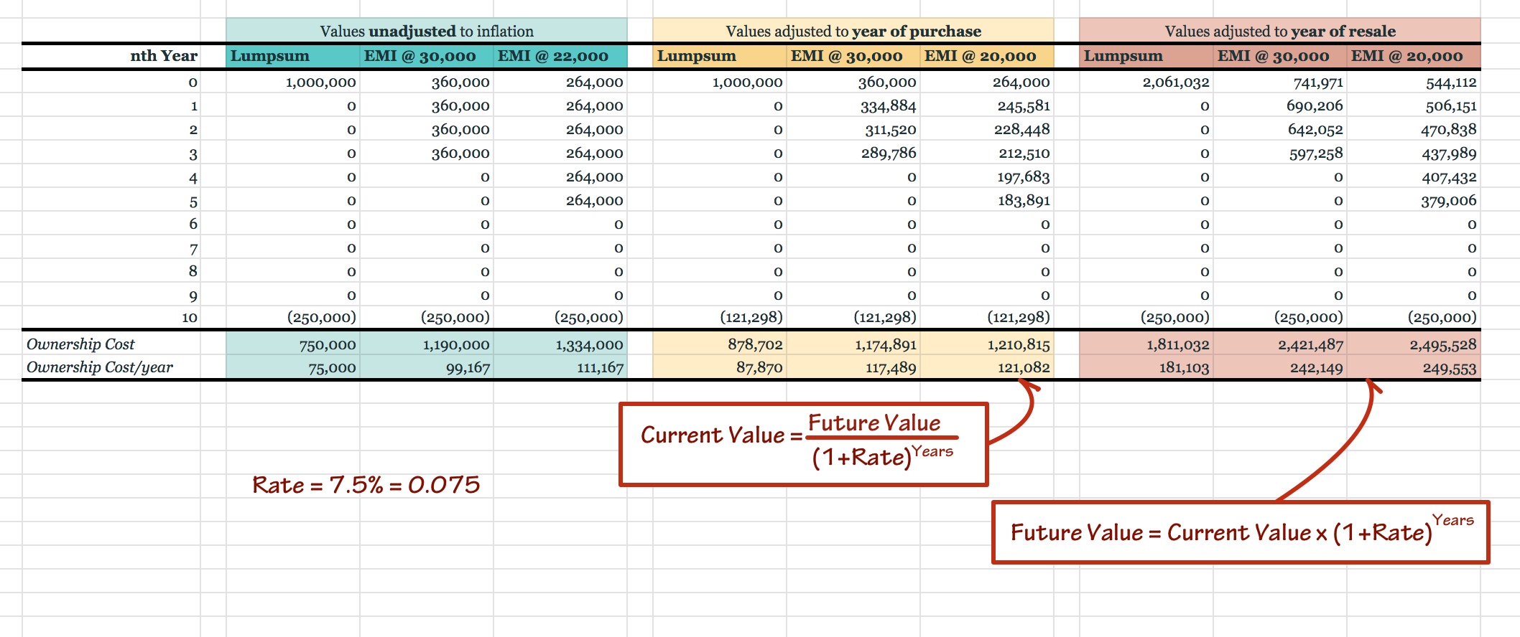Select the 183,891 value
Screen dimensions: 1520x637
1024,201
